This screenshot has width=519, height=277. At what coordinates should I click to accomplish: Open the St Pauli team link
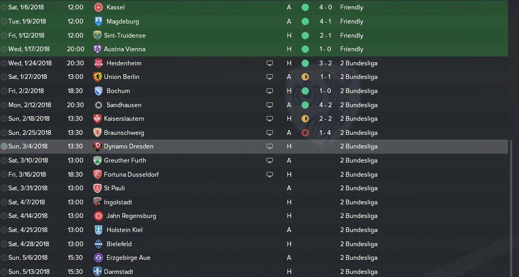[x=114, y=188]
